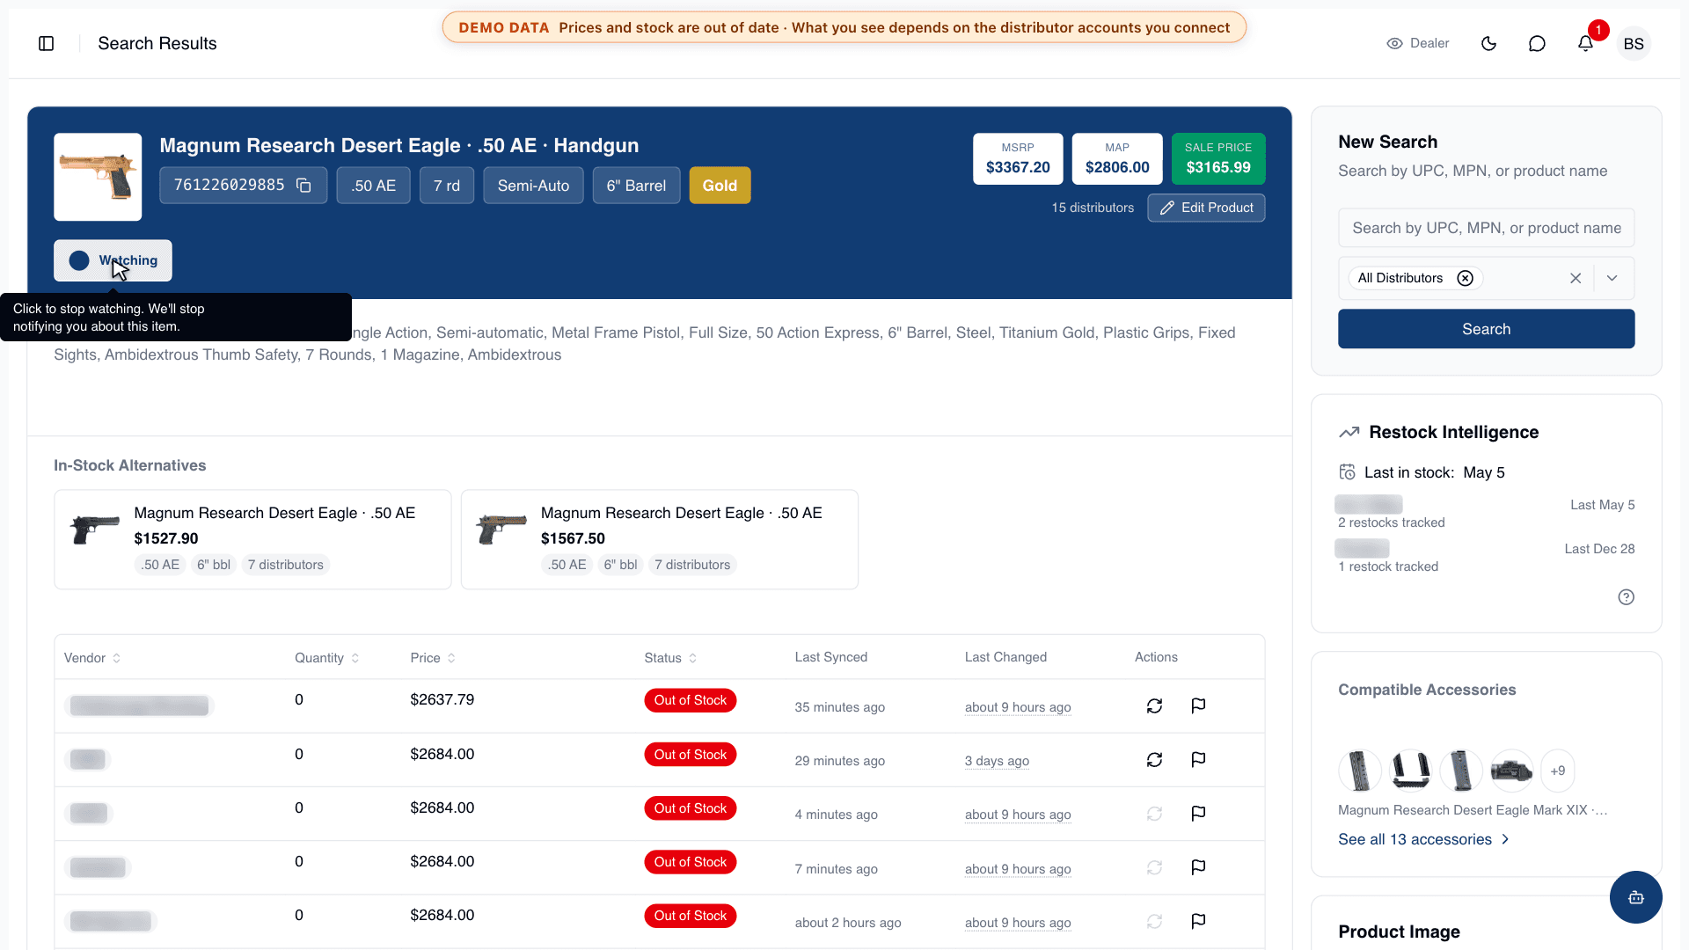Select the Gold color tag
Image resolution: width=1689 pixels, height=950 pixels.
720,186
